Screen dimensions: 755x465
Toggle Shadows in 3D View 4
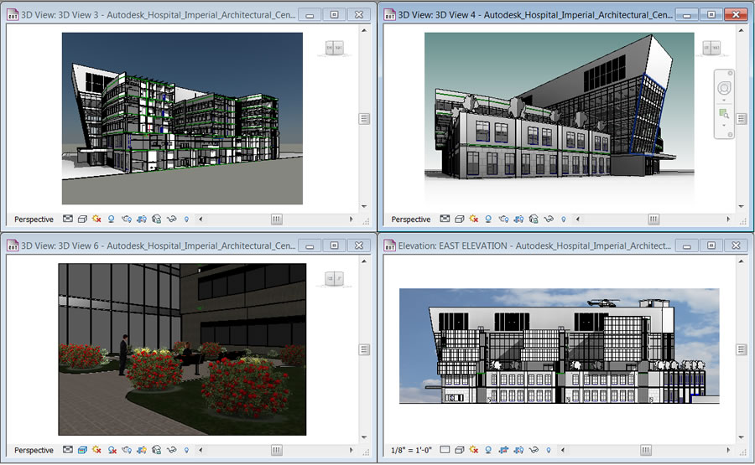(x=488, y=219)
